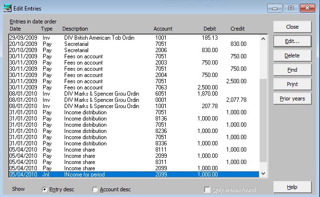This screenshot has width=320, height=197.
Task: Click the vertical scrollbar thumb
Action: (263, 120)
